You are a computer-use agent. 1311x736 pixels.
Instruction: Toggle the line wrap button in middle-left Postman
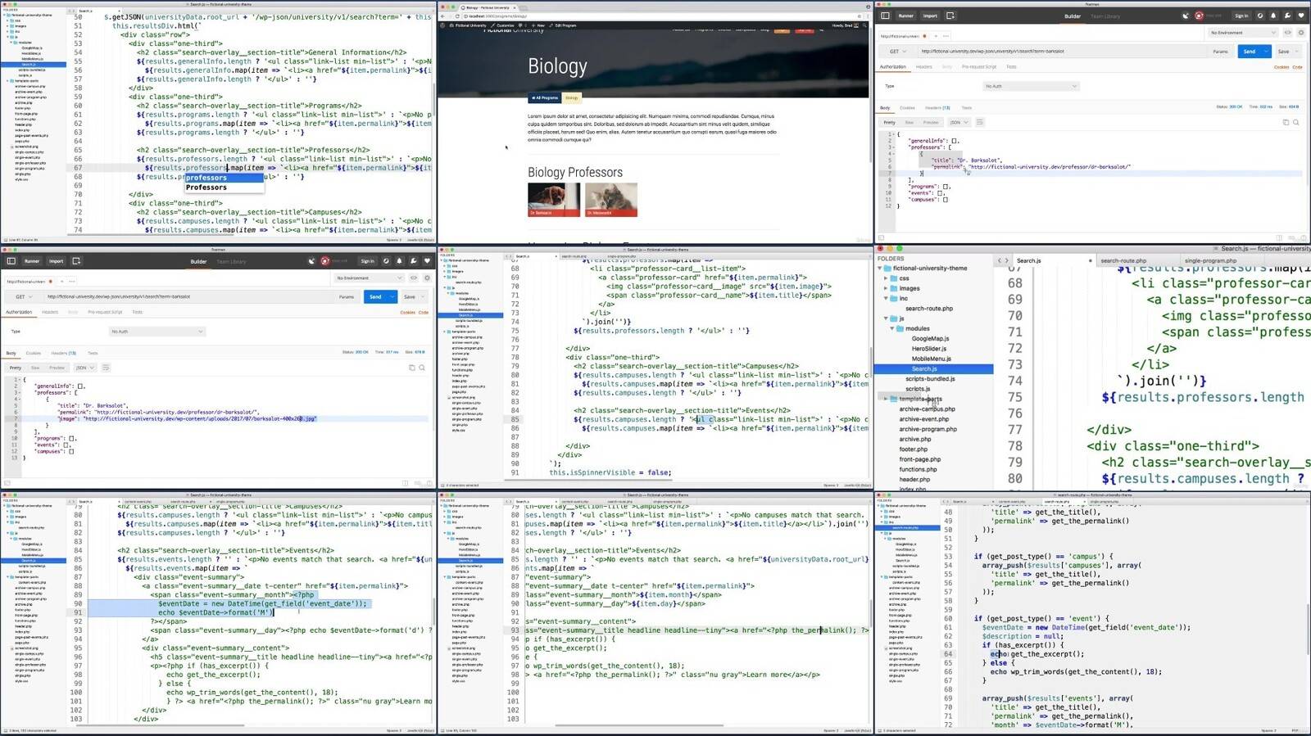click(x=106, y=368)
